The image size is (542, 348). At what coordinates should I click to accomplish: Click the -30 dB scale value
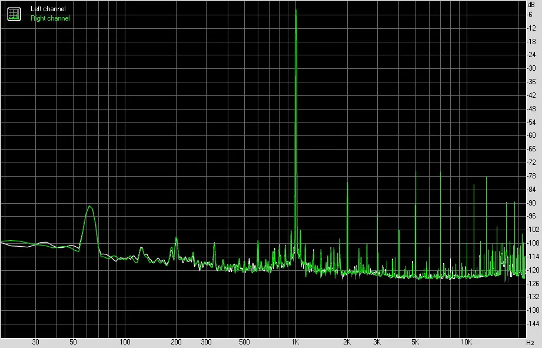(531, 68)
